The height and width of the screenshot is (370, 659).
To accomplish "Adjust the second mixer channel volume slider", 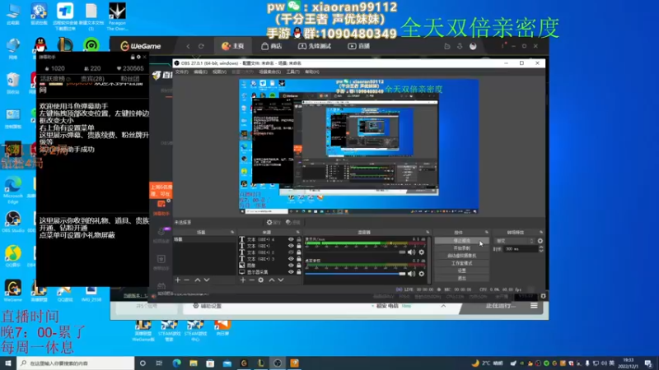I will 356,274.
